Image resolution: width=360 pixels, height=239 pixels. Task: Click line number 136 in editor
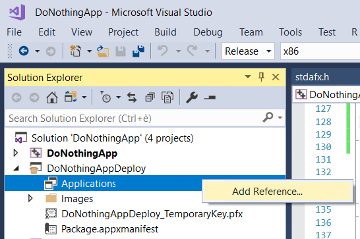(x=323, y=223)
